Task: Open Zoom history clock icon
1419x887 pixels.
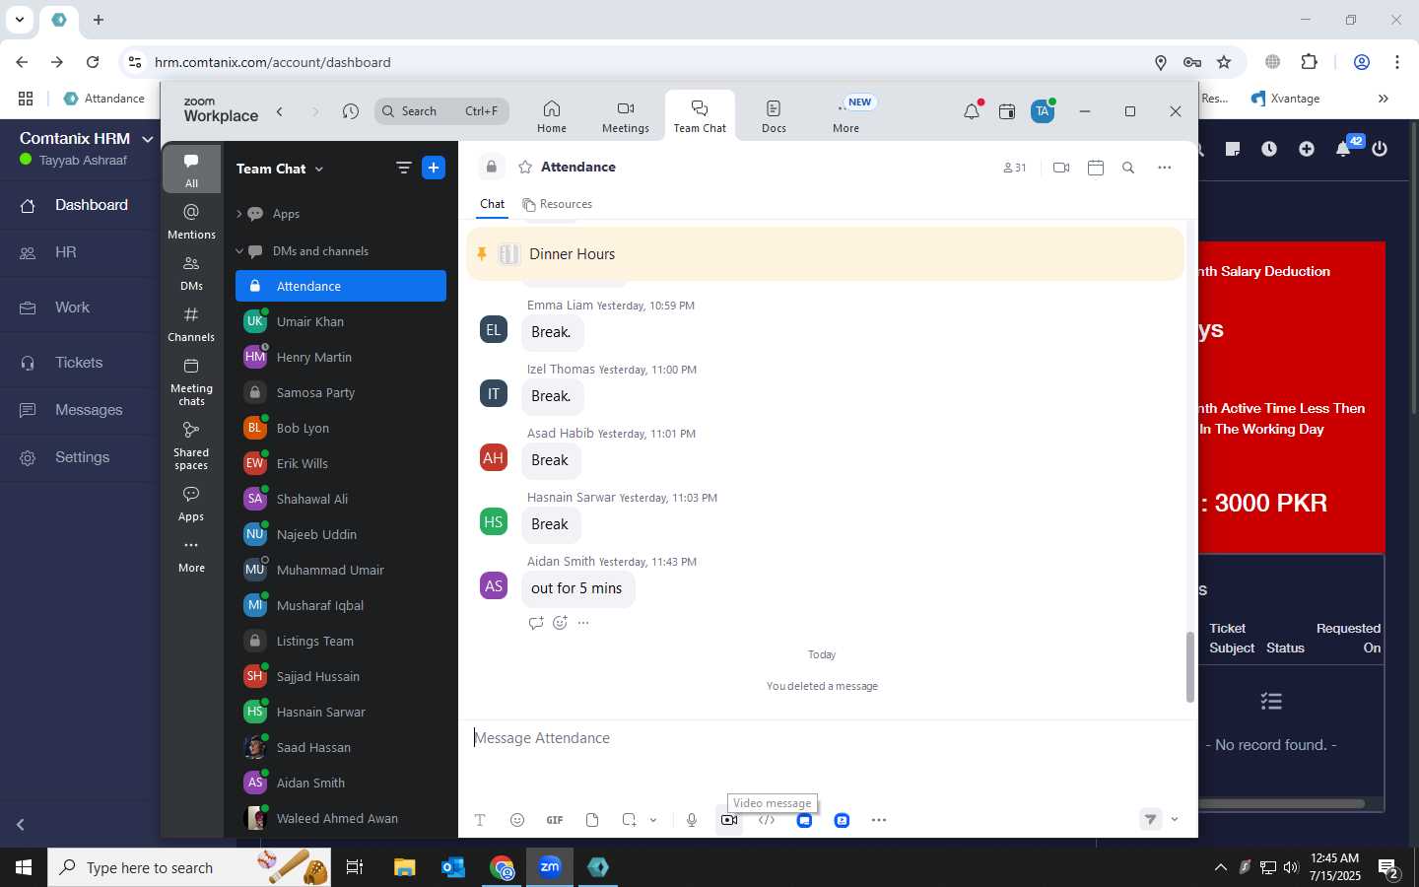Action: click(350, 111)
